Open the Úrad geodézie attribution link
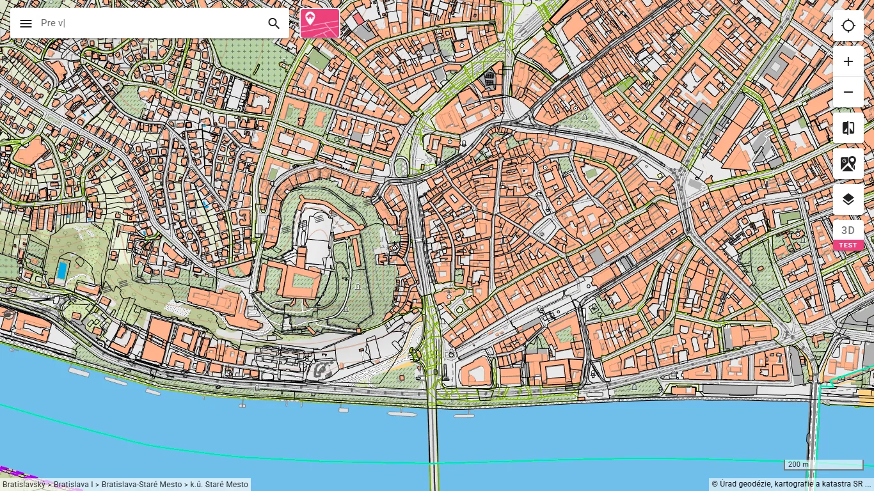The width and height of the screenshot is (874, 491). click(791, 484)
